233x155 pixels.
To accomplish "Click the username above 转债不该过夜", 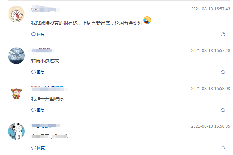I will (x=41, y=50).
